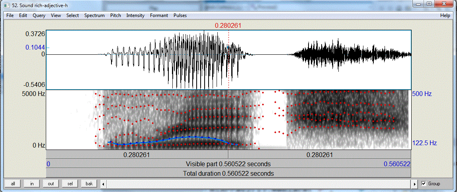Click the -0.5406 minimum amplitude label
This screenshot has width=457, height=192.
(x=34, y=85)
